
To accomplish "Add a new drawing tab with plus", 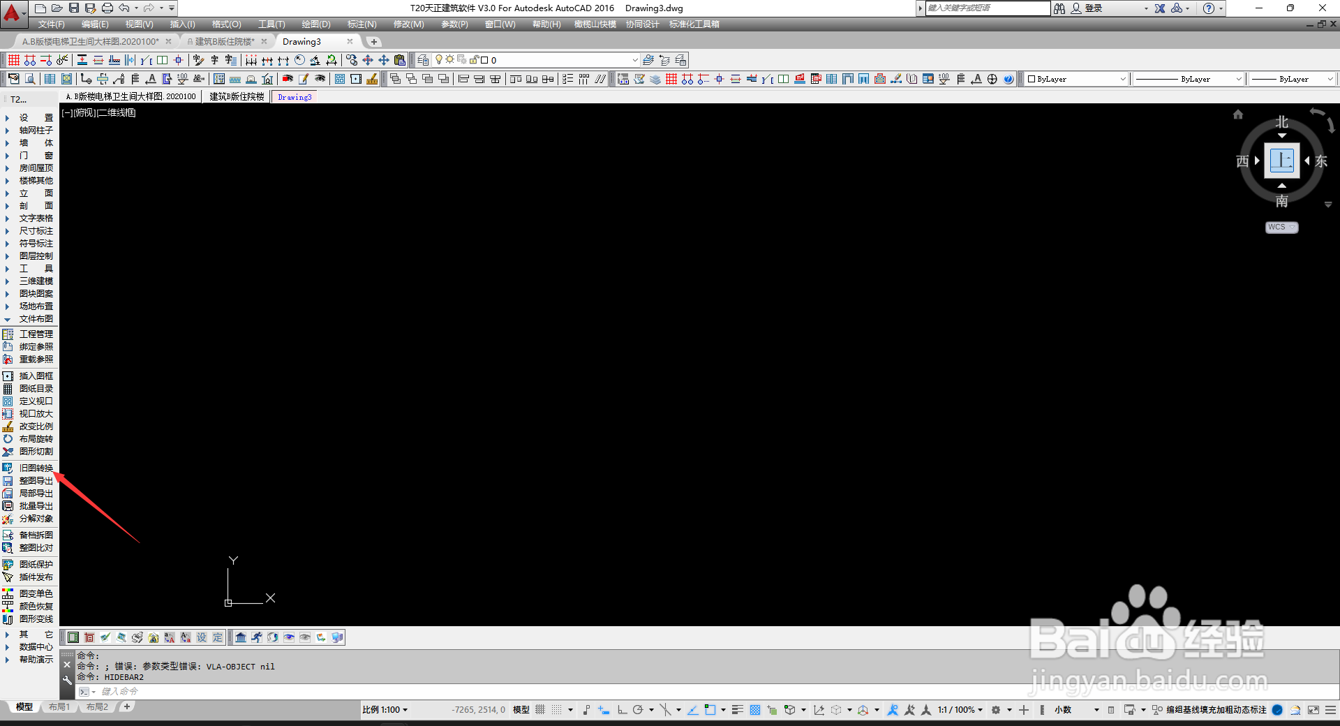I will click(x=374, y=42).
